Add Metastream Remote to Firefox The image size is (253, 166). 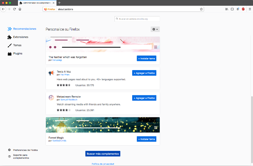click(x=144, y=98)
